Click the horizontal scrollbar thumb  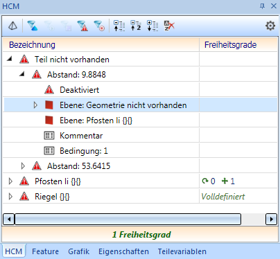click(x=128, y=219)
